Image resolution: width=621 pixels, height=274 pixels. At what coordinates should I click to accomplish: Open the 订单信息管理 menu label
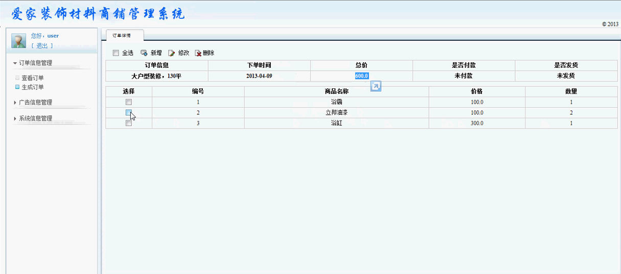click(35, 63)
